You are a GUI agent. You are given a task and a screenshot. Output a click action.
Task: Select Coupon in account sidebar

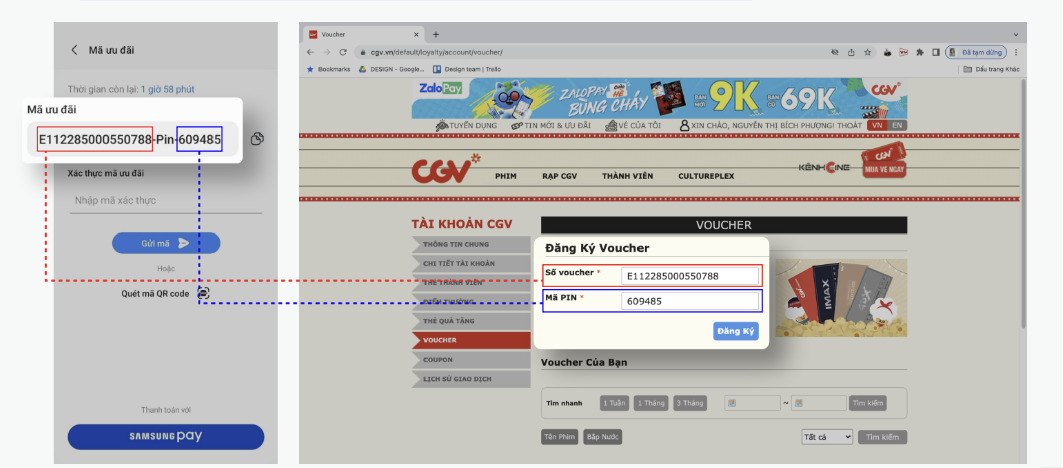[471, 360]
